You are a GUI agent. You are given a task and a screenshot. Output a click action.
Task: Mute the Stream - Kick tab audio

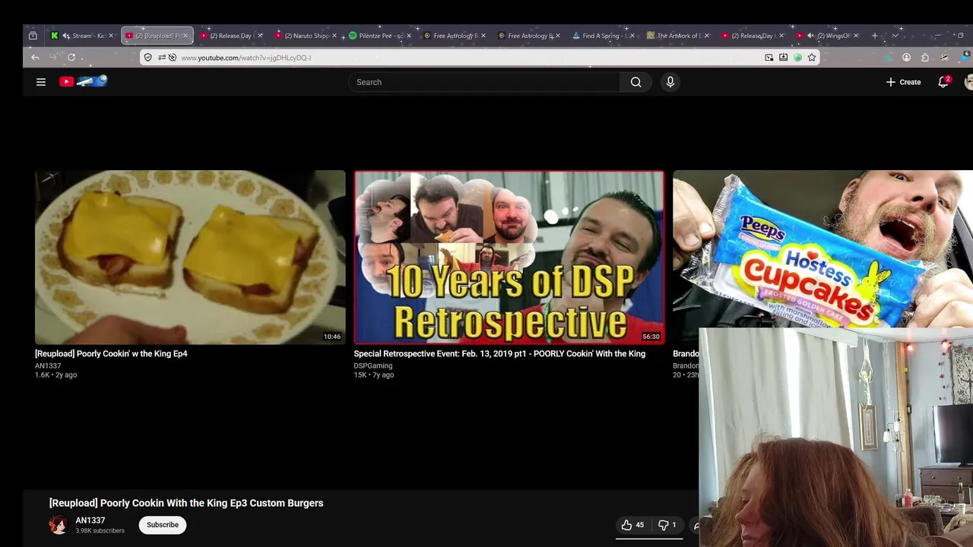tap(66, 36)
